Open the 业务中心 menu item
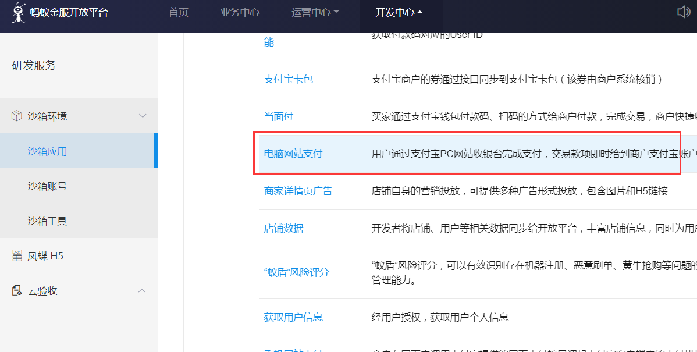This screenshot has height=352, width=697. click(x=240, y=12)
